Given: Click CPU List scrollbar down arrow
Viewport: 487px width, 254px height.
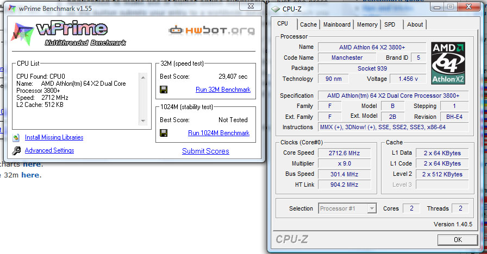Looking at the screenshot, I should pyautogui.click(x=143, y=121).
